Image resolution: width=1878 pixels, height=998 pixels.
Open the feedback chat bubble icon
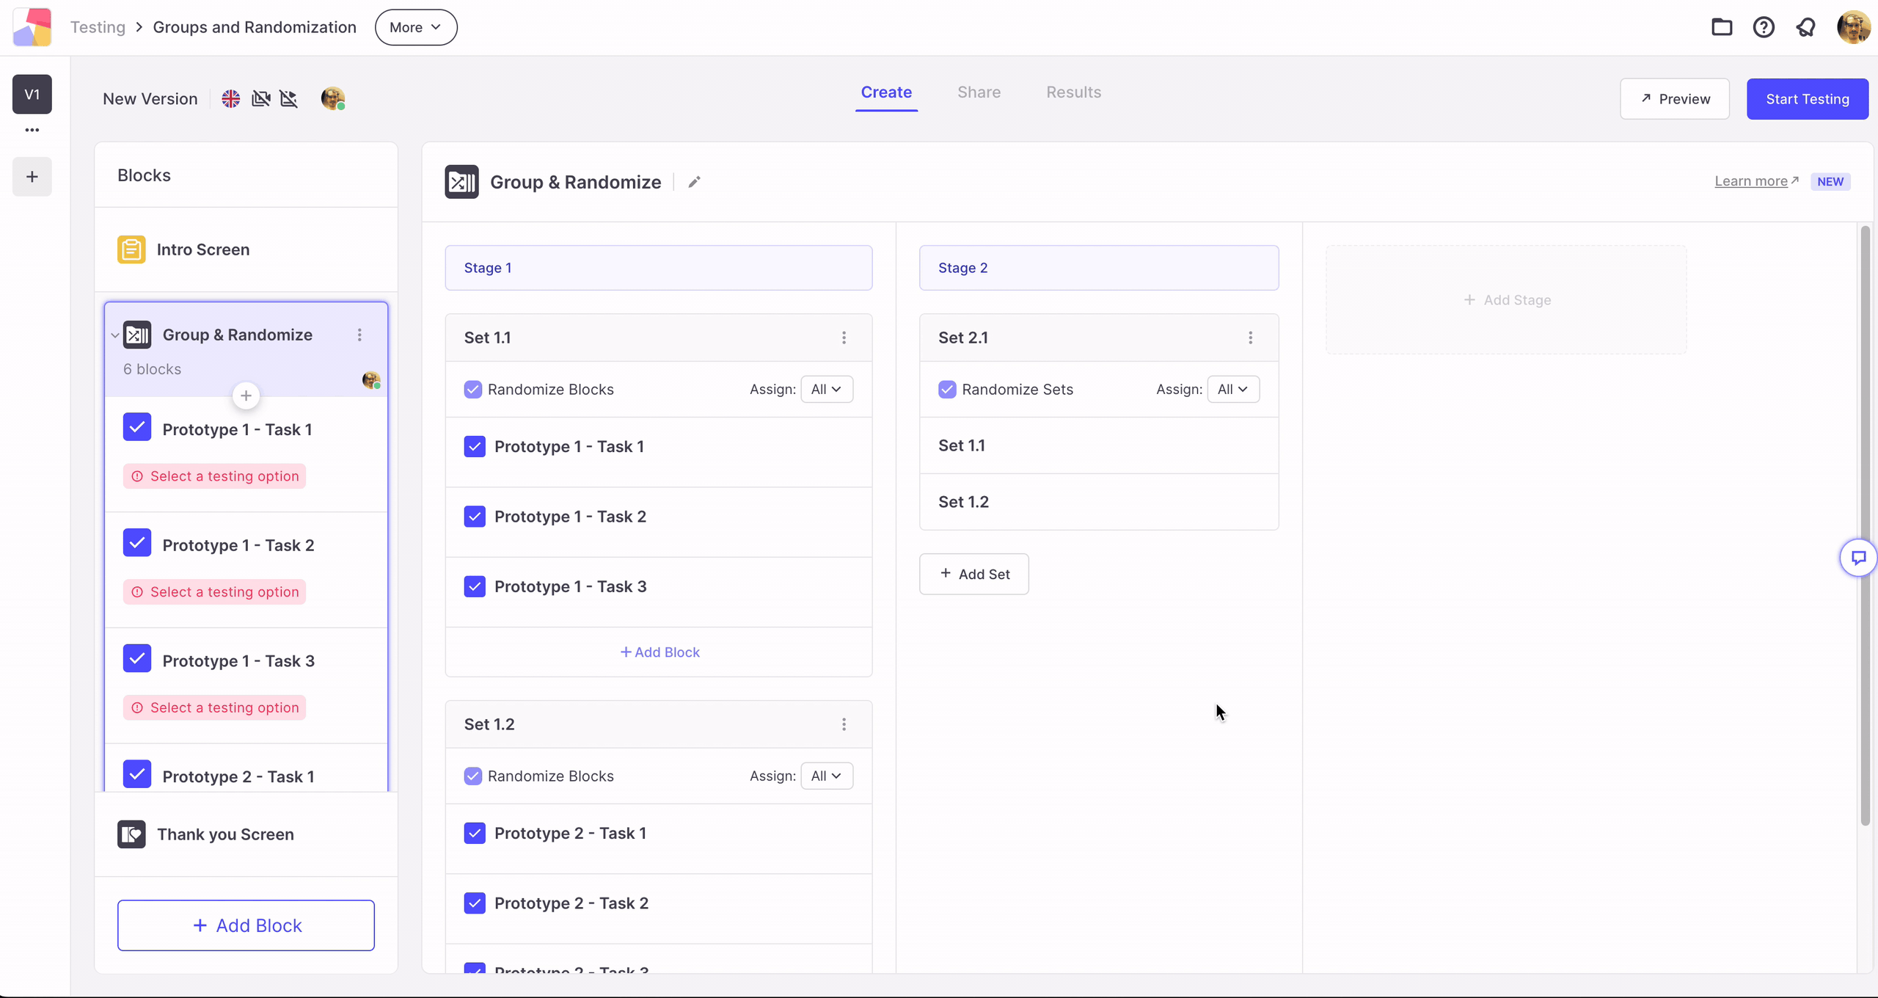pos(1858,558)
